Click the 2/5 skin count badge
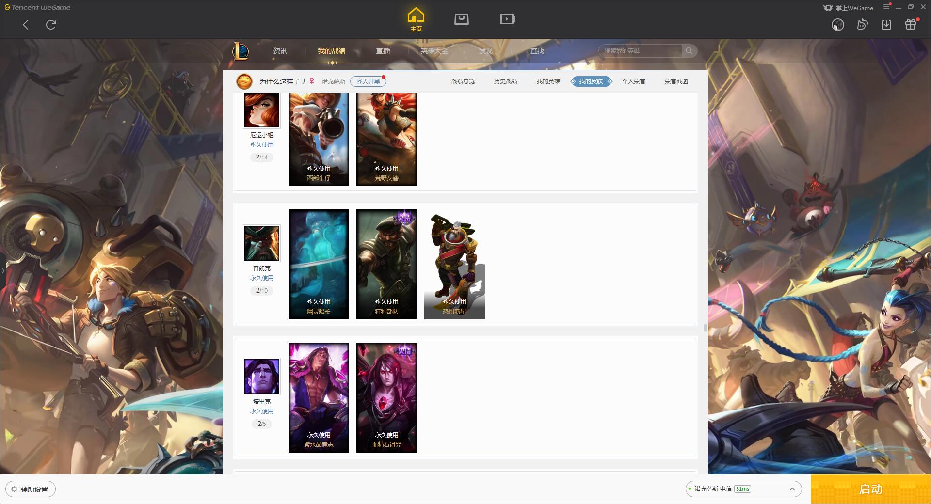The image size is (931, 504). pyautogui.click(x=262, y=424)
